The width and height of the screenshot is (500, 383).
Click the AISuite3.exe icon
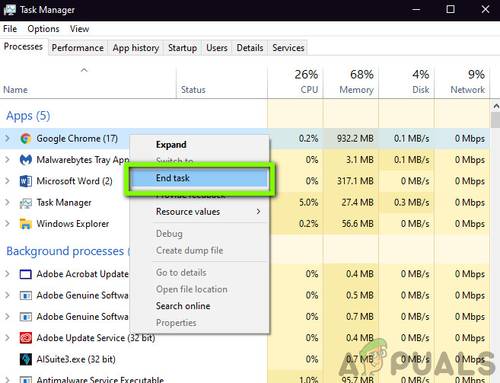tap(26, 359)
